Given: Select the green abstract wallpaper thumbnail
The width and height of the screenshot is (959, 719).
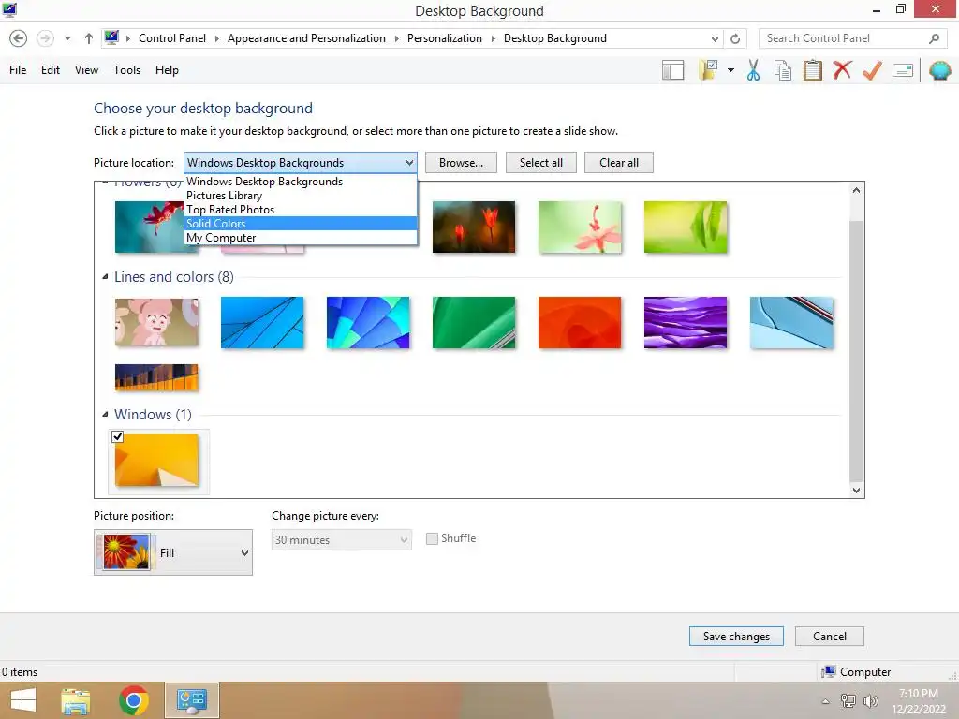Looking at the screenshot, I should pyautogui.click(x=473, y=323).
